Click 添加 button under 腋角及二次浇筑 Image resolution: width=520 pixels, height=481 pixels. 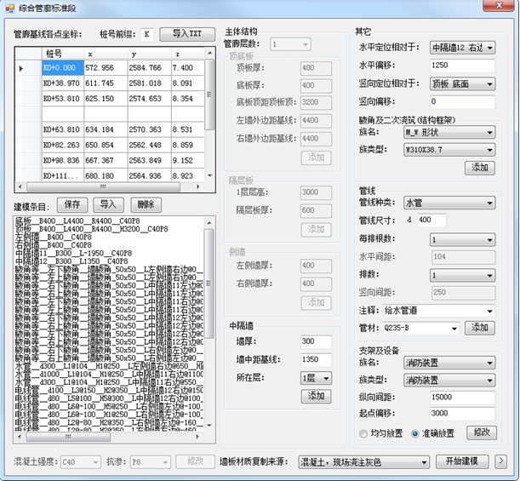tap(479, 168)
